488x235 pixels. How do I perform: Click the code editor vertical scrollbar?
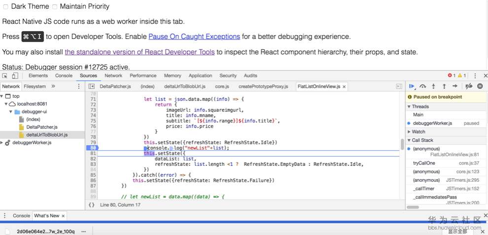[402, 145]
